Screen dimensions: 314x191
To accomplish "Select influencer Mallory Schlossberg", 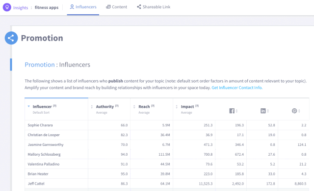I will click(44, 154).
